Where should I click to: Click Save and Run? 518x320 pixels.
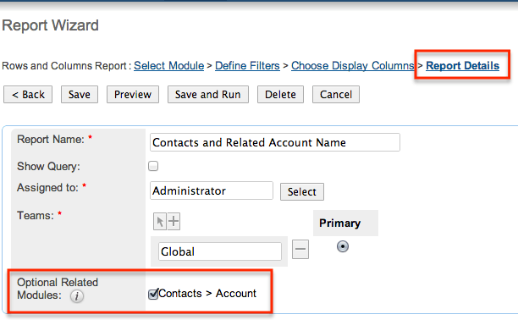(x=208, y=95)
